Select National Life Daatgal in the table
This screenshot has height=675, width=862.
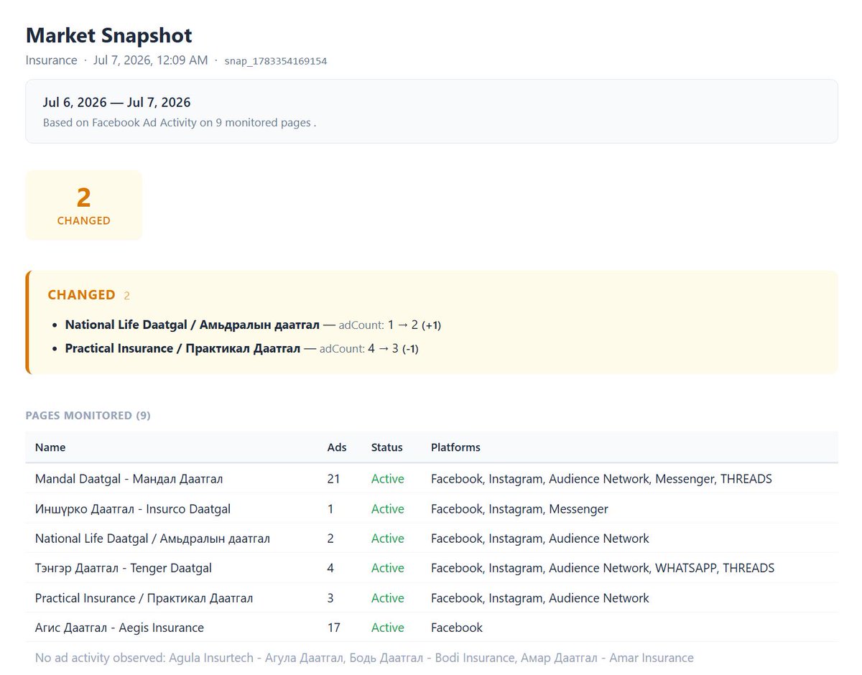click(153, 539)
